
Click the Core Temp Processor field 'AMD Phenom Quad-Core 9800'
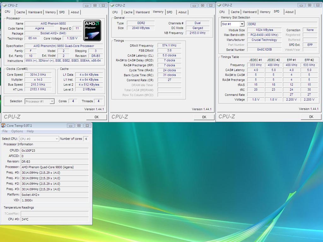pyautogui.click(x=55, y=167)
